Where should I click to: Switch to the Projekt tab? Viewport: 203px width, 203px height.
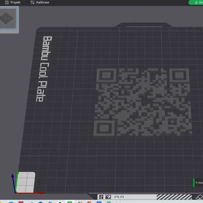tap(13, 3)
